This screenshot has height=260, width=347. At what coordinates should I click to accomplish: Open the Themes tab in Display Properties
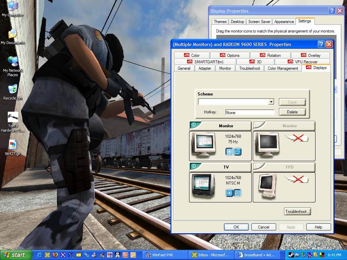[220, 22]
